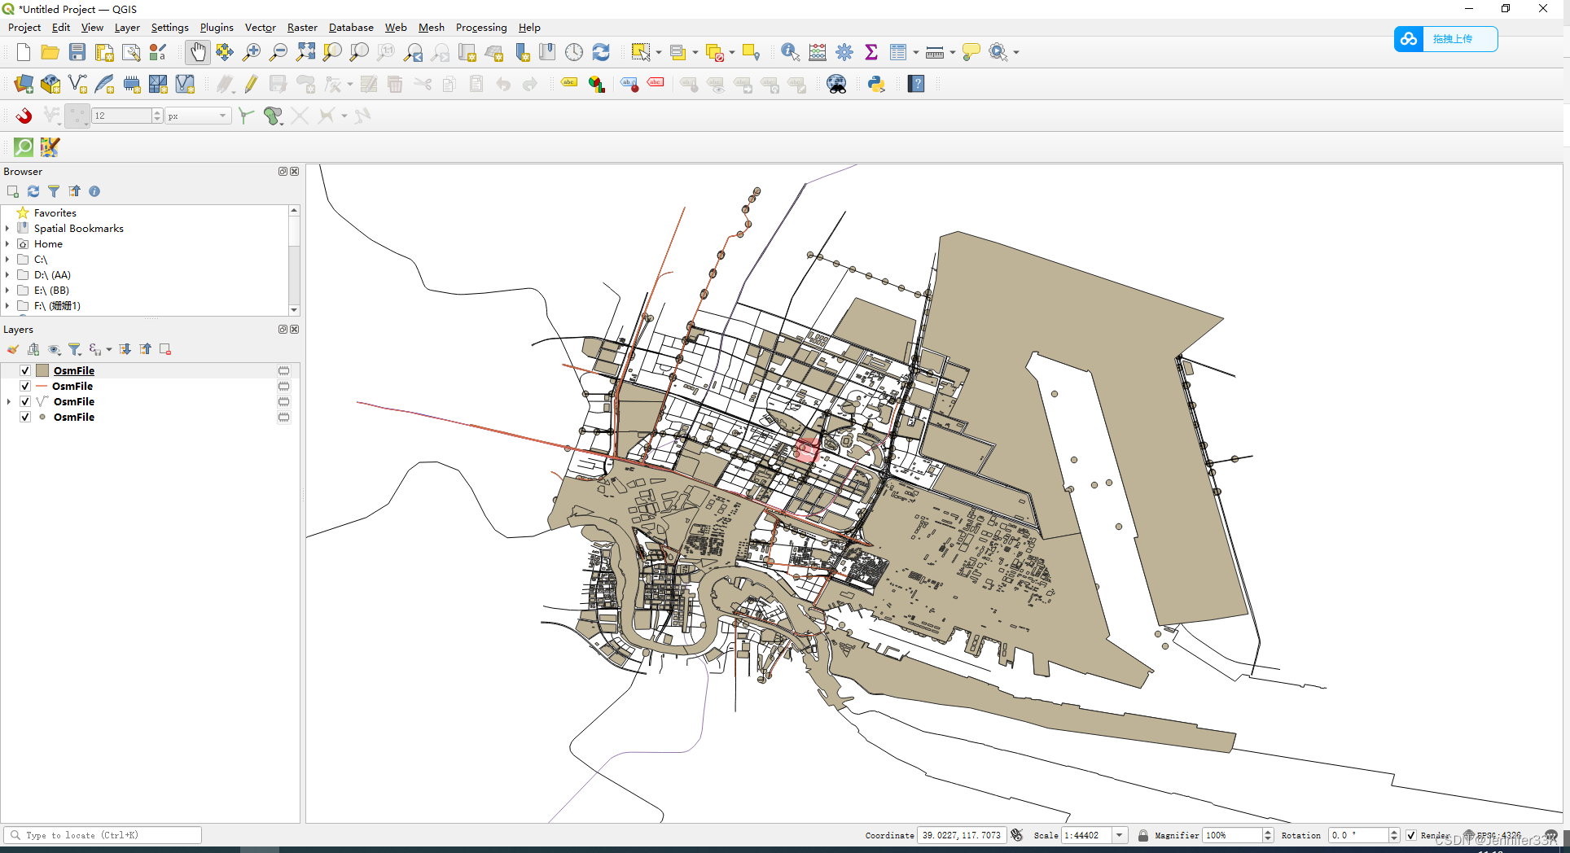Select the Pan Map tool
1570x853 pixels.
pyautogui.click(x=198, y=51)
